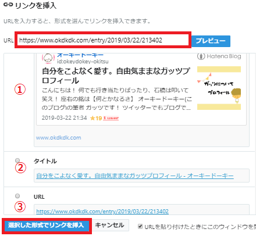256x236 pixels.
Task: Click the star count 19
Action: click(x=96, y=118)
